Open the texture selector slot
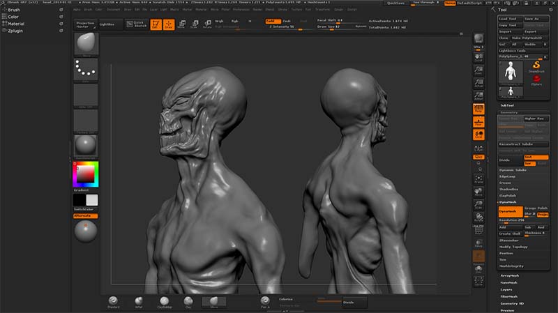The image size is (558, 313). point(86,121)
